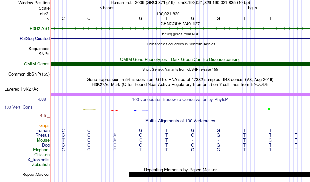Open the Layered H3K27Ac track label
This screenshot has width=310, height=182.
click(x=21, y=89)
